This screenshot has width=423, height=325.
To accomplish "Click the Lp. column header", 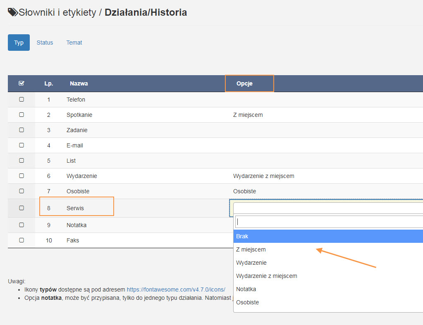I will coord(48,83).
